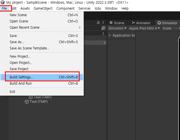The width and height of the screenshot is (180, 140).
Task: Open the Window menu
Action: tap(111, 9)
